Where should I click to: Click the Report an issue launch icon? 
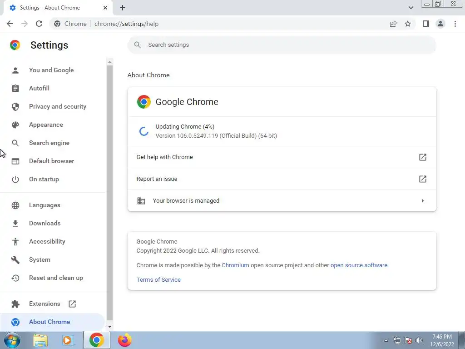pyautogui.click(x=423, y=179)
